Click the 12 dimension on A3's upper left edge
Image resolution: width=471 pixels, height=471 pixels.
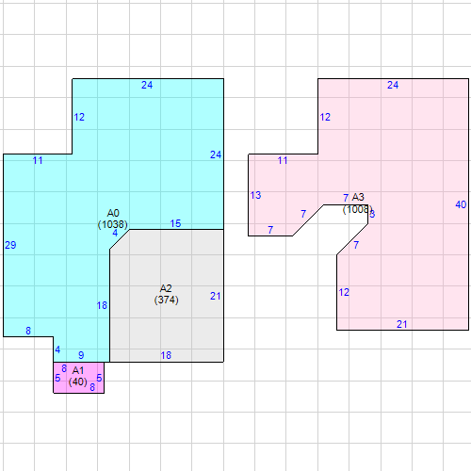pos(325,117)
